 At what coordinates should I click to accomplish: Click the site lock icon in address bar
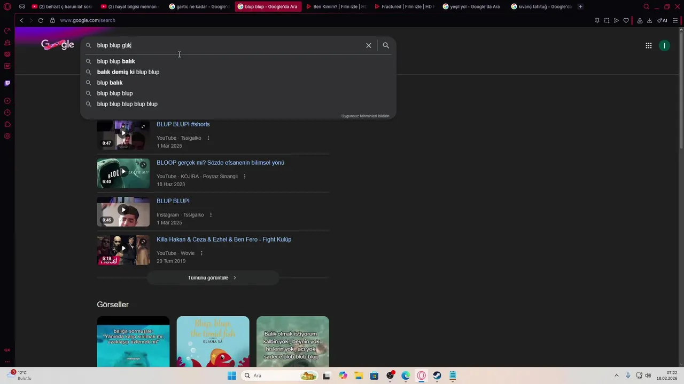click(x=52, y=20)
